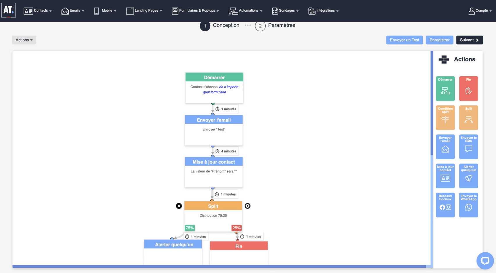Select the Split action tile in the panel
The image size is (496, 273).
468,118
